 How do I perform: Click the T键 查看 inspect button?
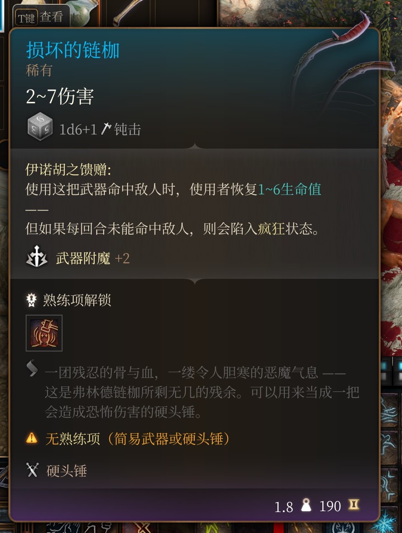point(40,18)
